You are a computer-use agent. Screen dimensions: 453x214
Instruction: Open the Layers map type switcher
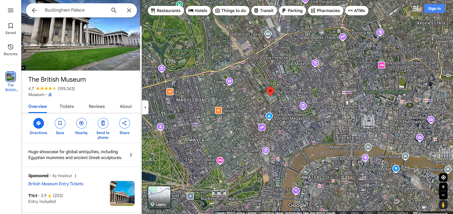[x=159, y=197]
